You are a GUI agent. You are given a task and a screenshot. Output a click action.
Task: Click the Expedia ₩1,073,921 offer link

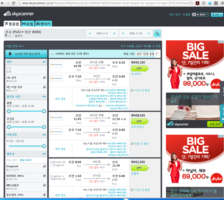[x=119, y=108]
